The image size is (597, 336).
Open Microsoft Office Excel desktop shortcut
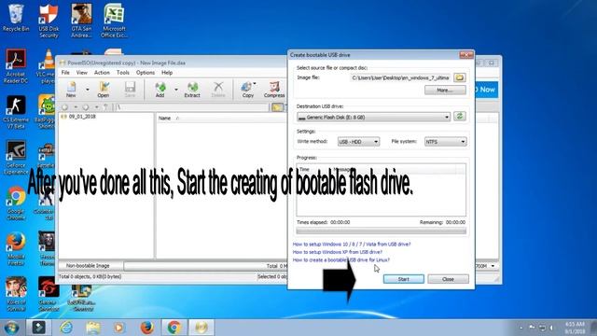pos(114,21)
